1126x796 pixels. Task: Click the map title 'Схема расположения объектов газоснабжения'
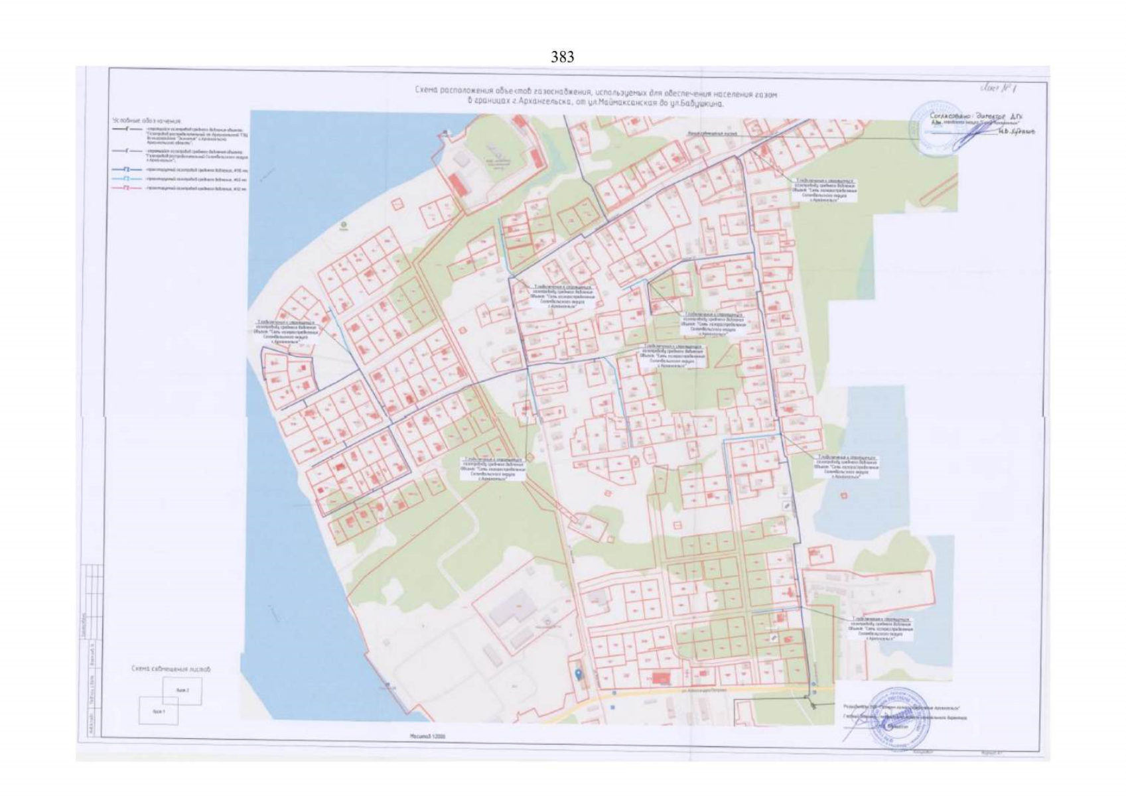(x=595, y=94)
